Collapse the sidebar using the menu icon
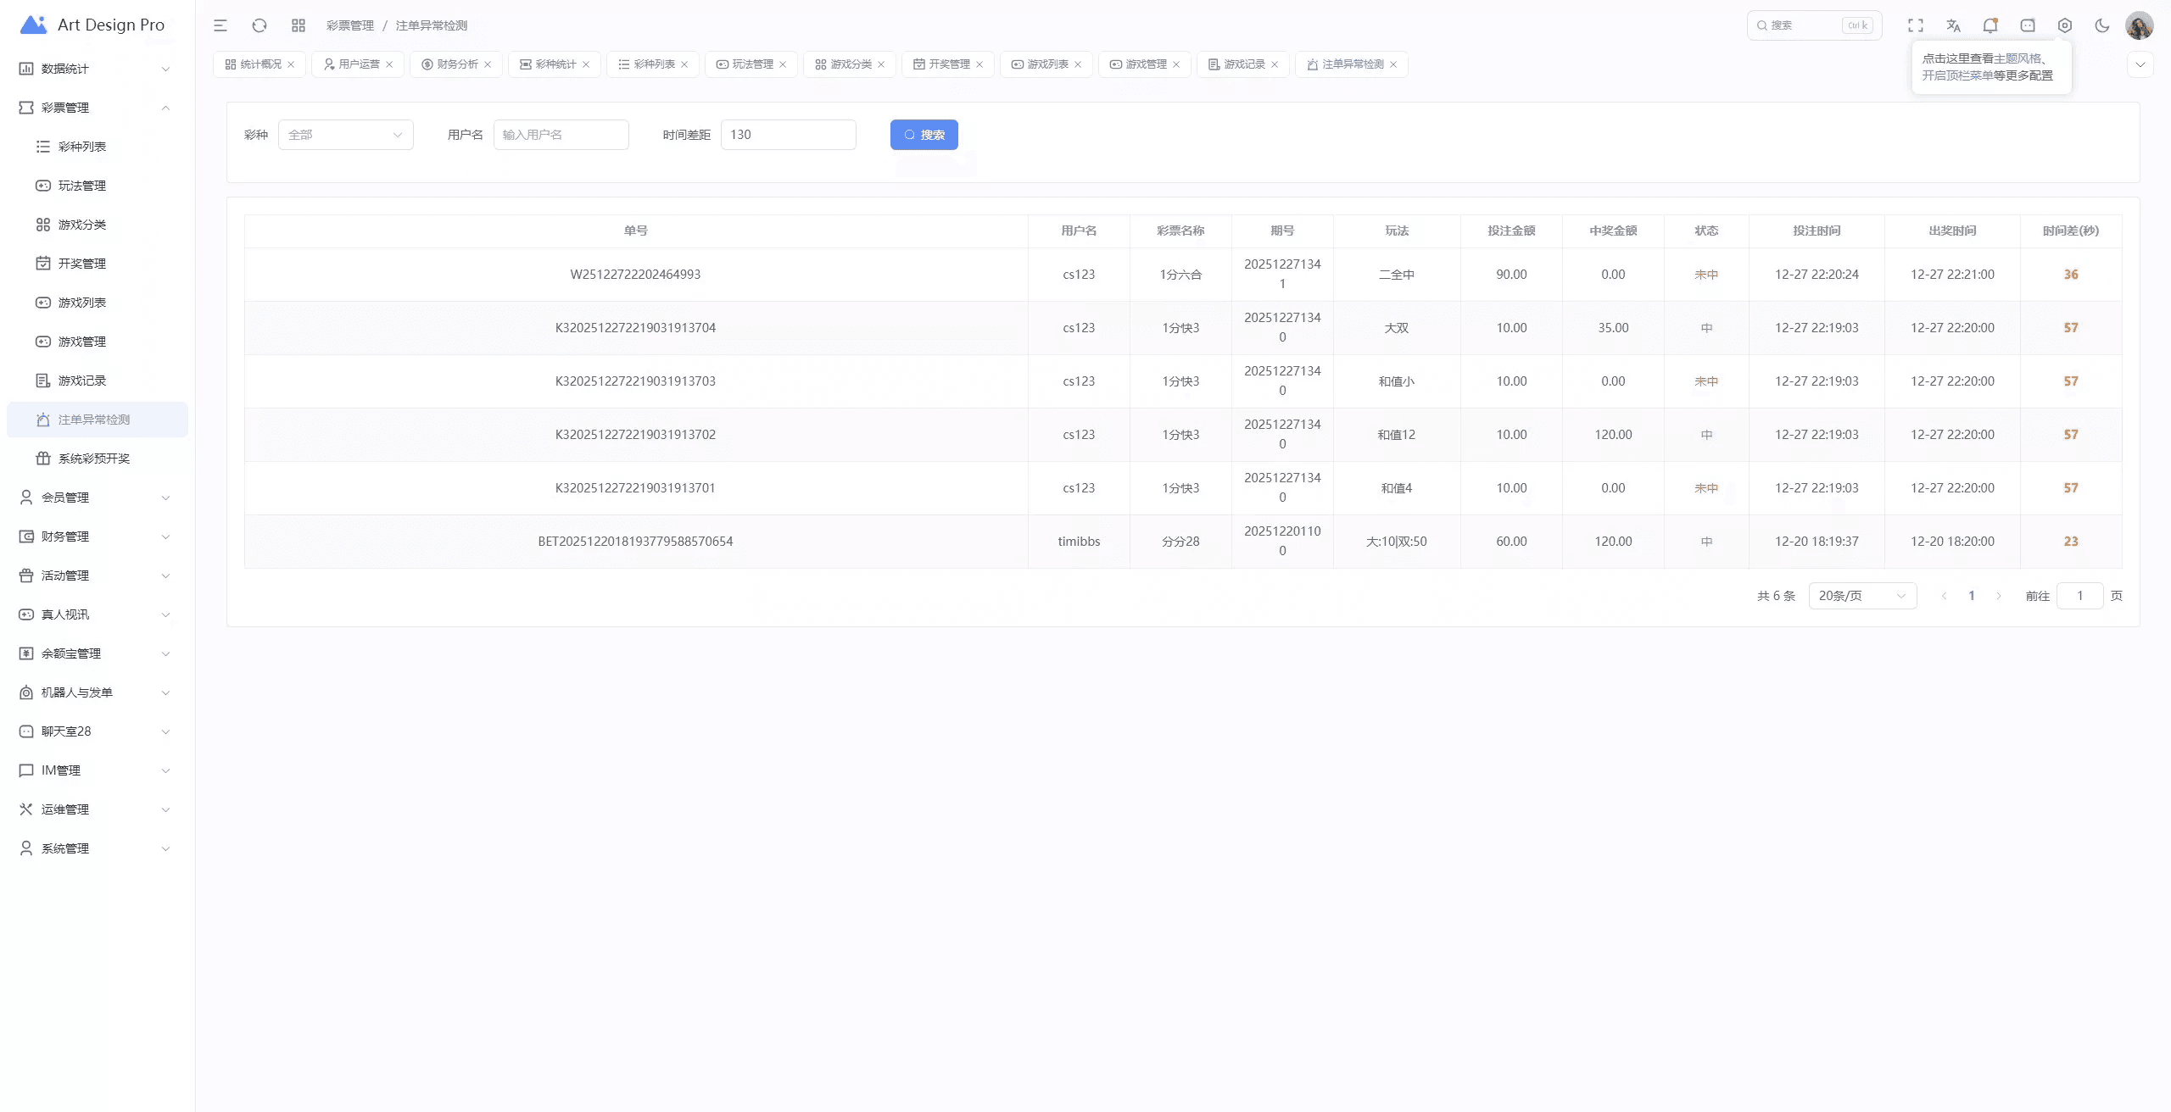Screen dimensions: 2171x1112 tap(220, 25)
